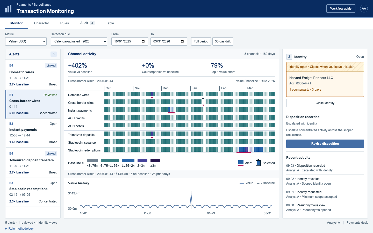Open the Metric Value (USD) dropdown
The height and width of the screenshot is (233, 373).
click(x=26, y=41)
